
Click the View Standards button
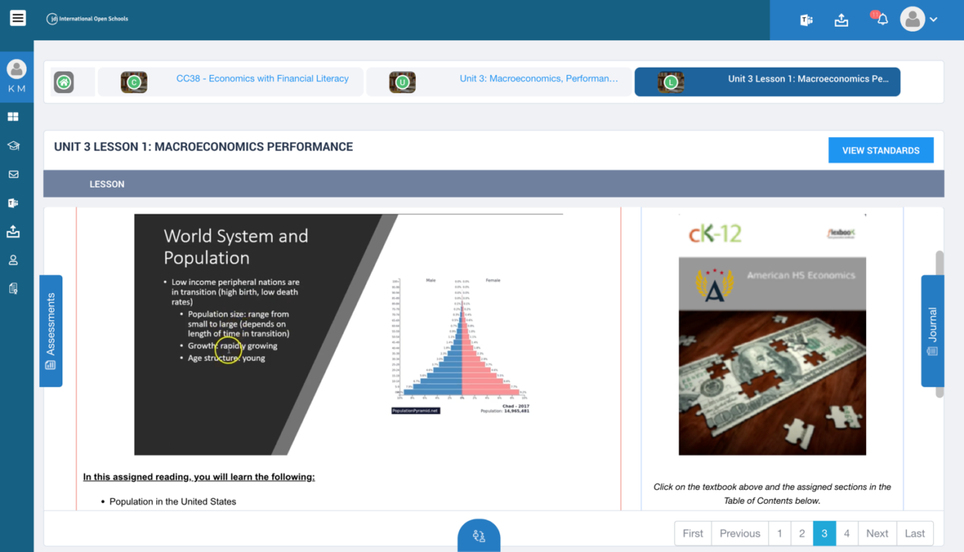coord(880,151)
